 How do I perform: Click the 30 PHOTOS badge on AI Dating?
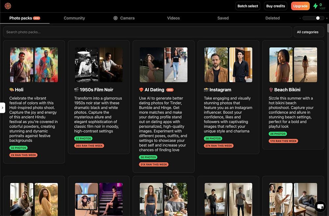coord(148,157)
